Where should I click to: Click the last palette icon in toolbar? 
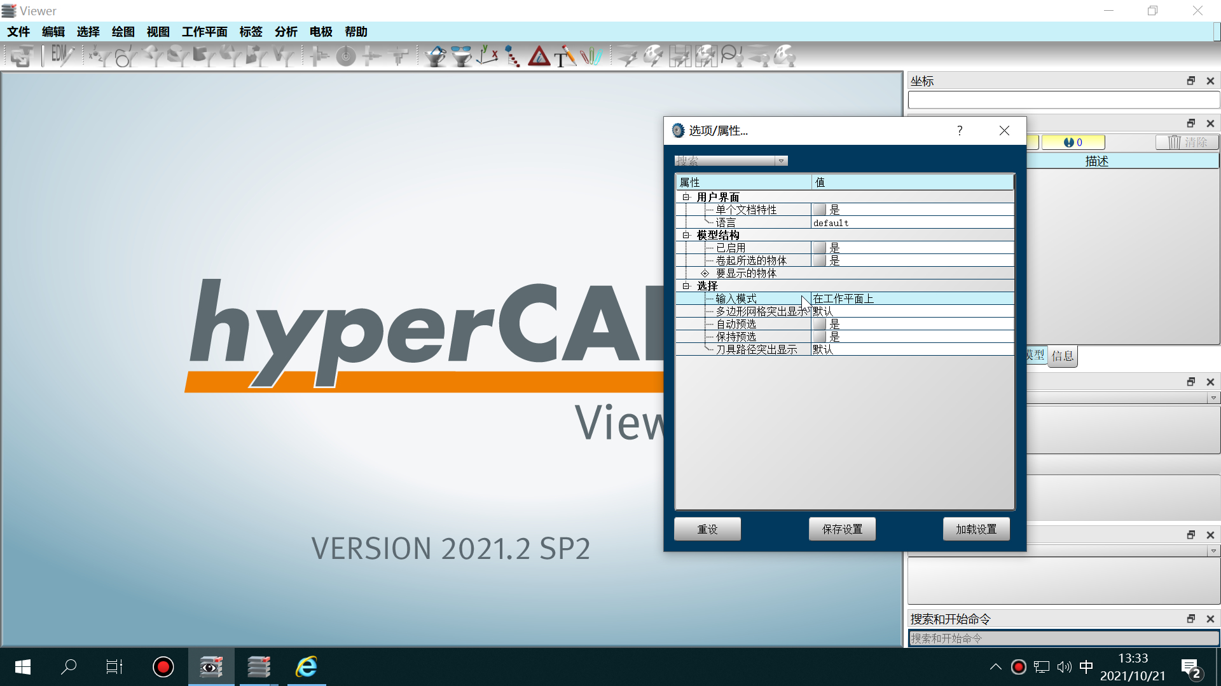pyautogui.click(x=785, y=57)
